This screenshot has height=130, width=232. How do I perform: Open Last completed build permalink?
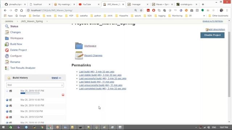(103, 88)
